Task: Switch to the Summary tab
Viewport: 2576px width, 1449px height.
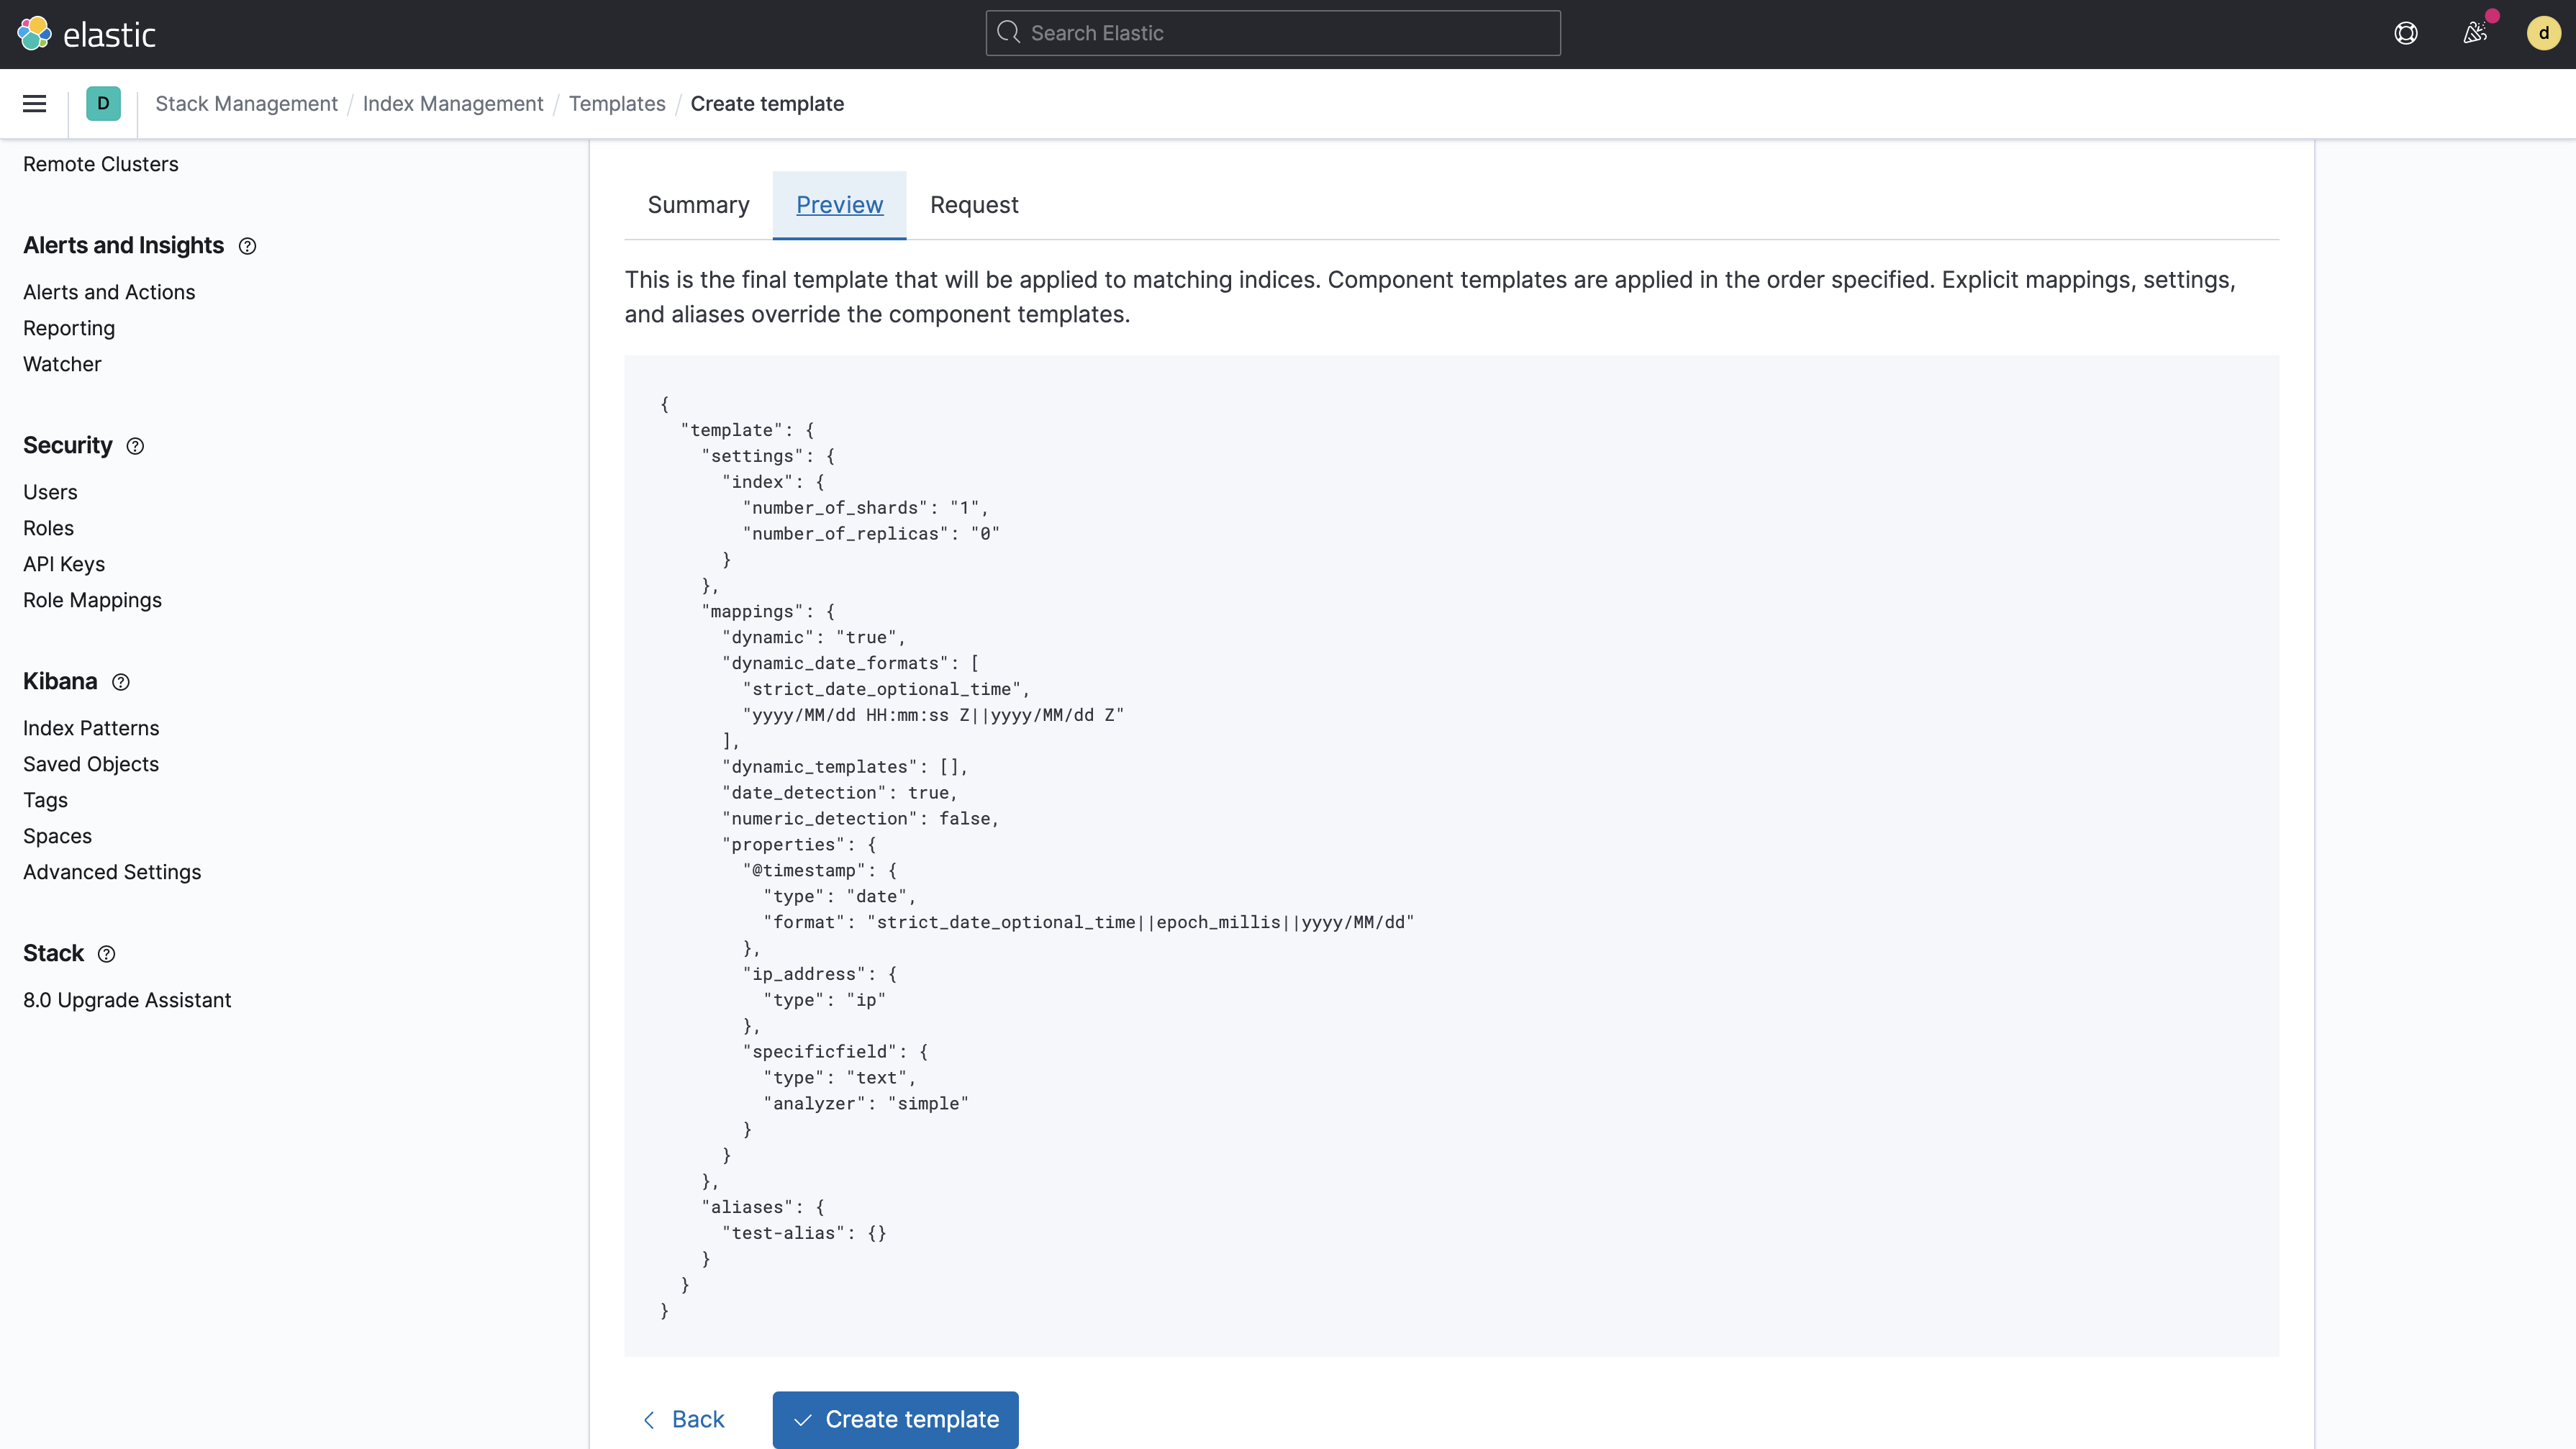Action: point(698,205)
